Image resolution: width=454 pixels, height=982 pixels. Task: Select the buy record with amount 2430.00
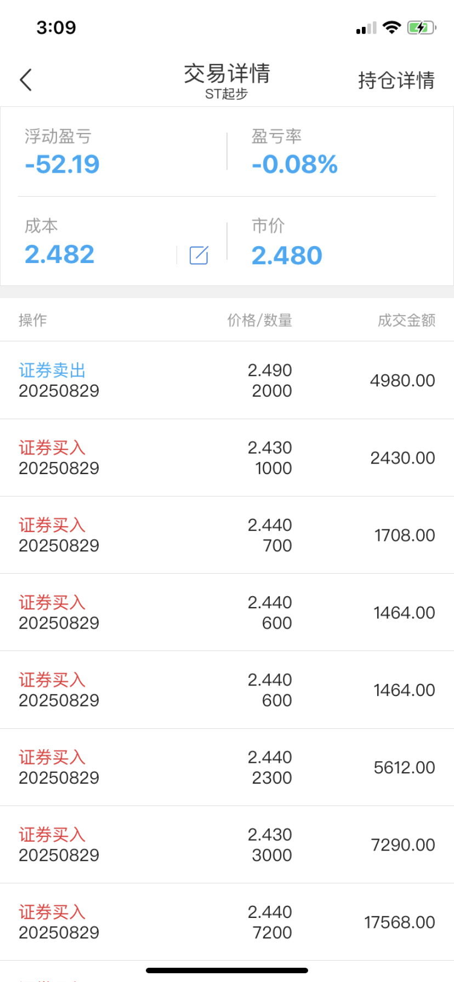click(227, 458)
